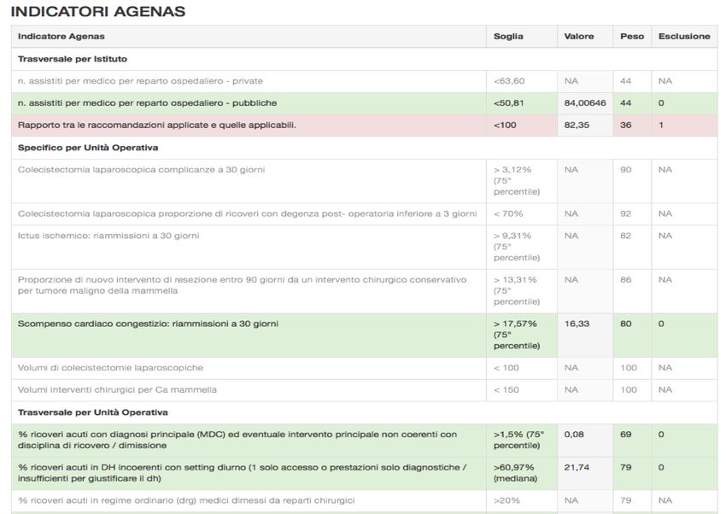The image size is (726, 514).
Task: Click the threshold '> 13,31% (75° percentile)'
Action: (516, 291)
